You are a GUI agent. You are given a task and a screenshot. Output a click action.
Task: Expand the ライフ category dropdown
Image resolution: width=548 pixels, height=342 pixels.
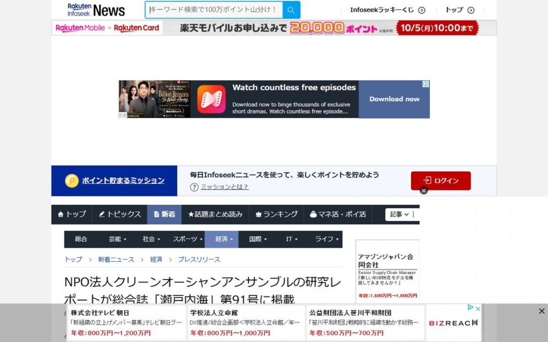tap(326, 239)
